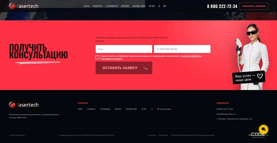The width and height of the screenshot is (277, 143).
Task: Open the footer catalog link DIODE
Action: [x=118, y=109]
